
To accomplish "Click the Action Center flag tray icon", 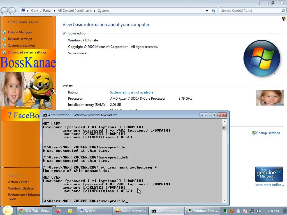I will [x=245, y=211].
